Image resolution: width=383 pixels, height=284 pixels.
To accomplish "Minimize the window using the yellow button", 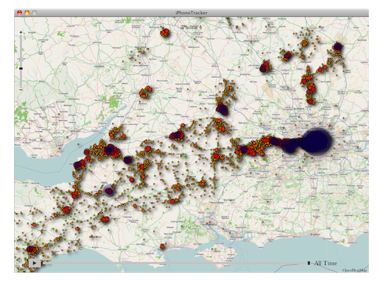I will tap(27, 13).
